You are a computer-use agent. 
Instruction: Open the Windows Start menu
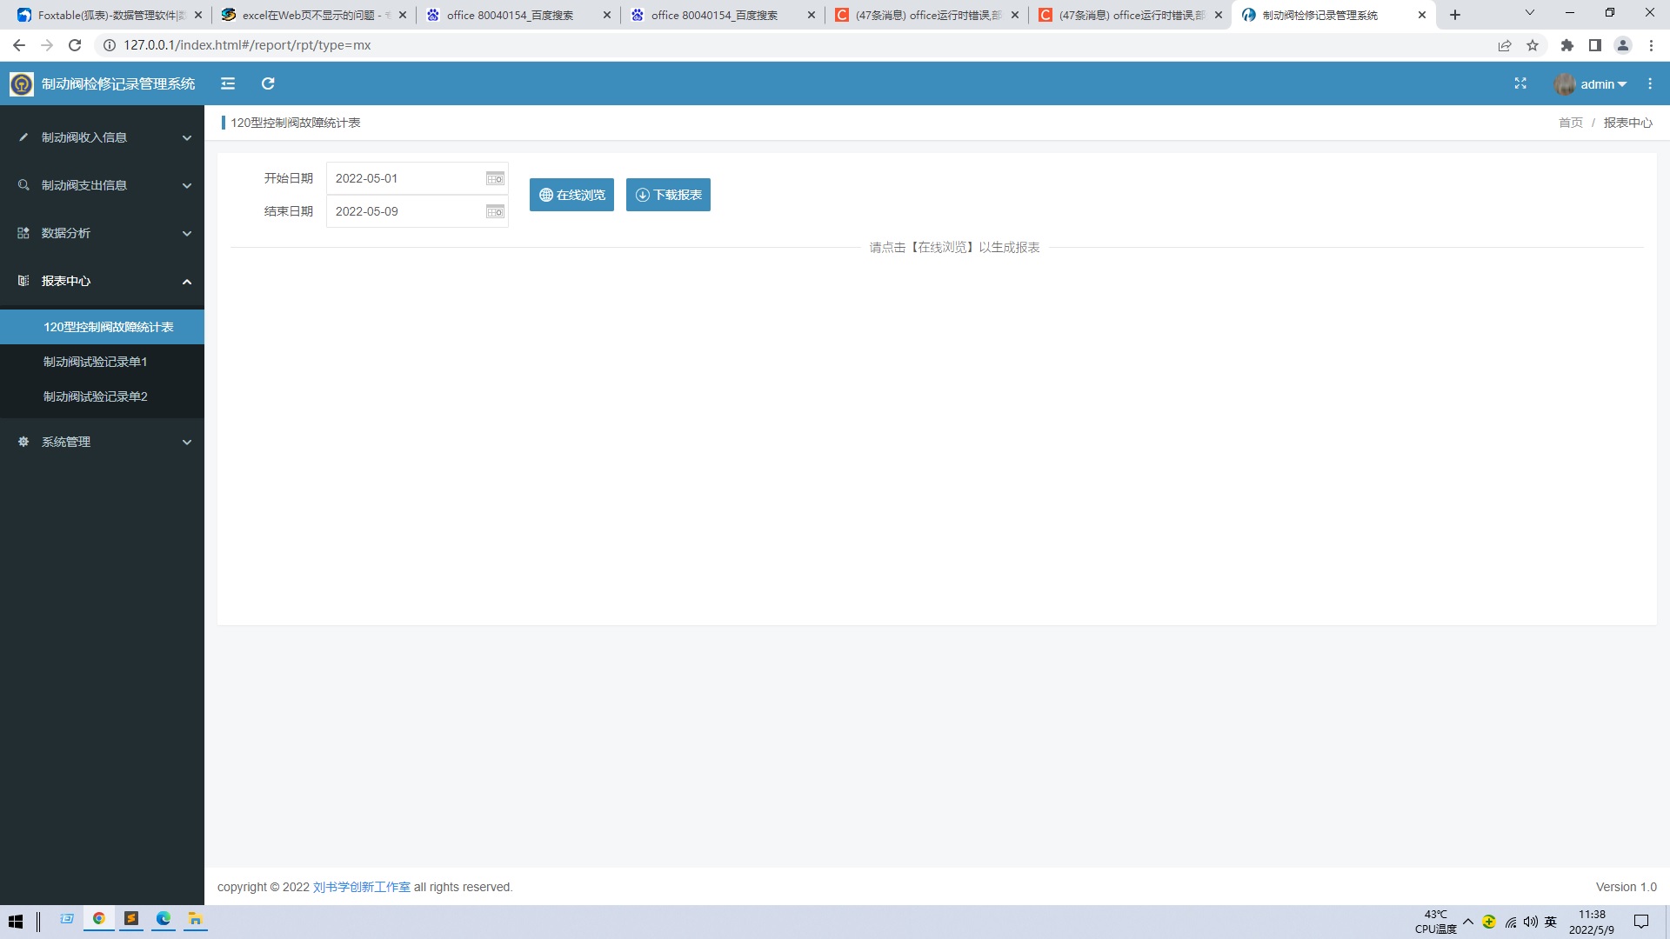pyautogui.click(x=16, y=922)
